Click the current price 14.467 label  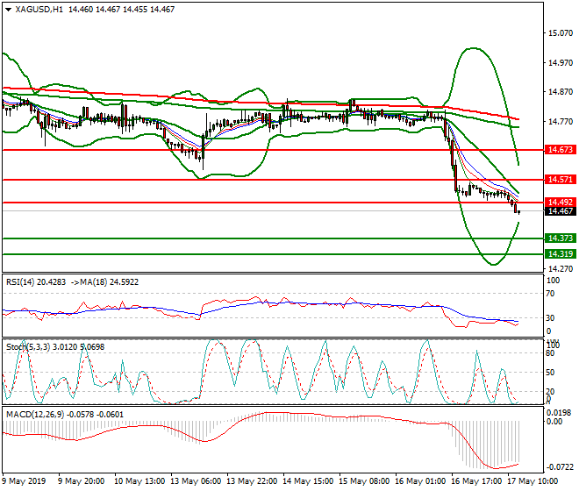tap(561, 211)
